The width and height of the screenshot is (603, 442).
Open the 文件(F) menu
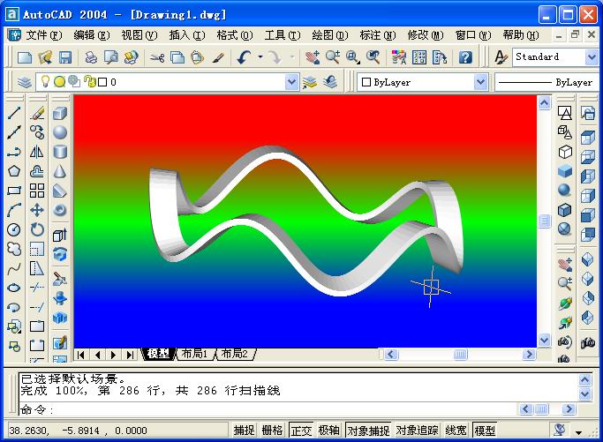pyautogui.click(x=44, y=35)
